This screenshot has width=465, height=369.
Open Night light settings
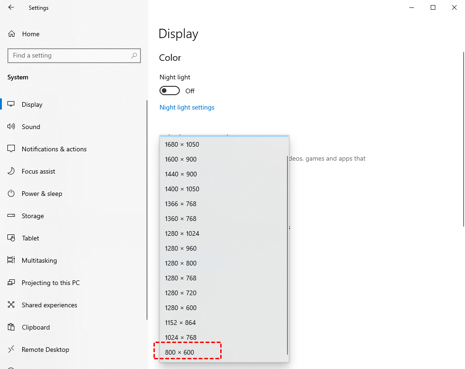(187, 107)
